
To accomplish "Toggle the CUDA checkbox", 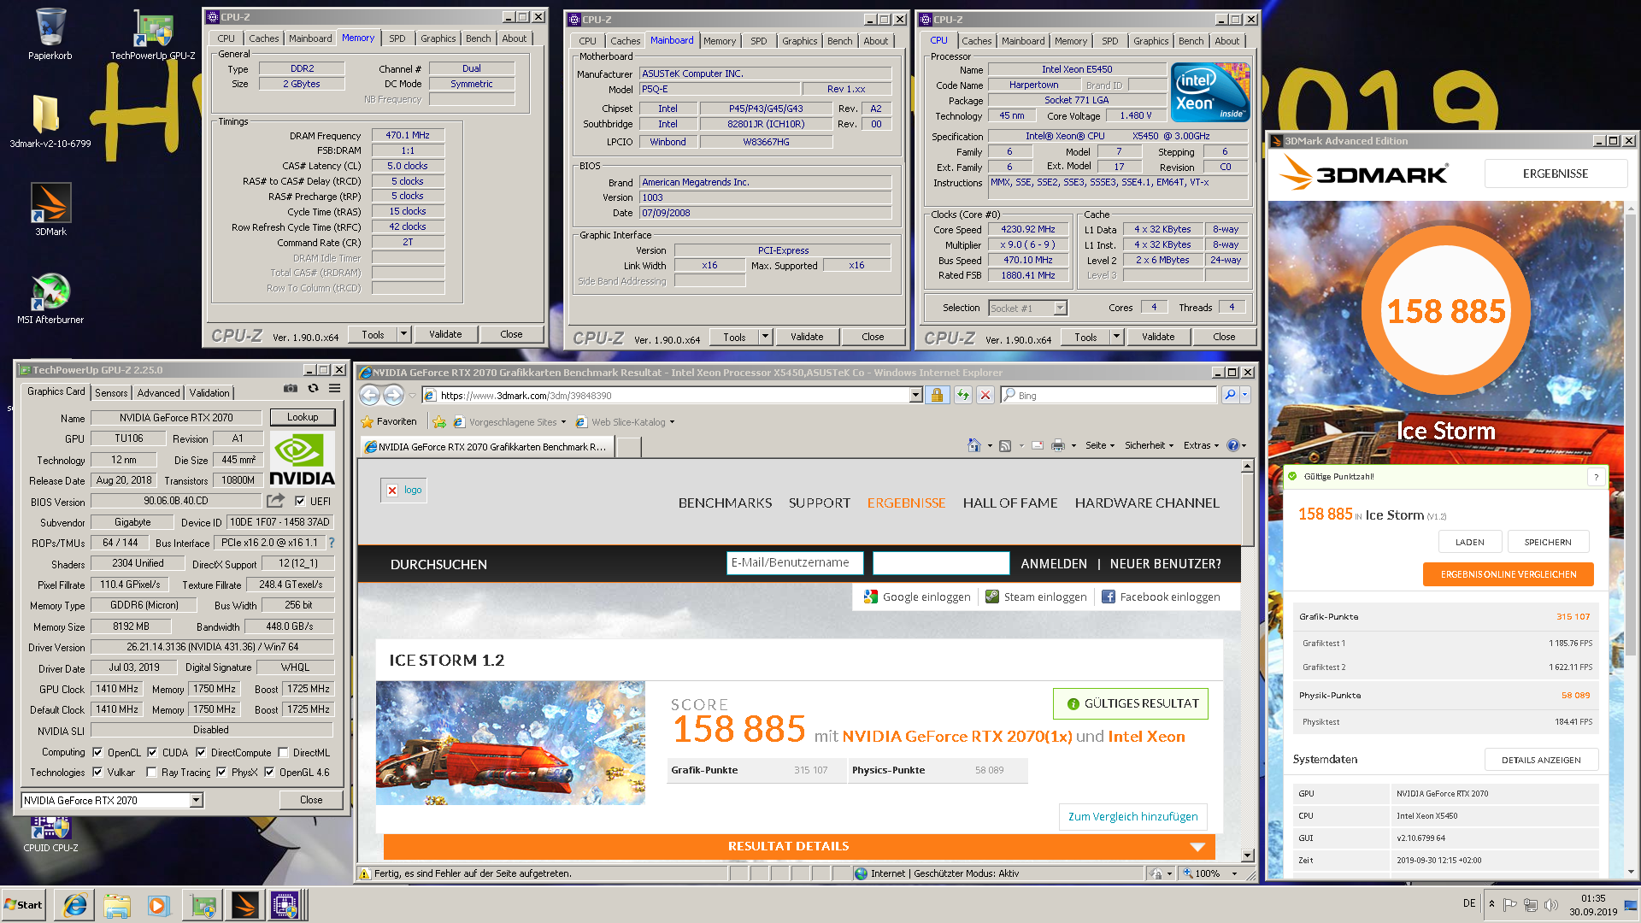I will 152,753.
